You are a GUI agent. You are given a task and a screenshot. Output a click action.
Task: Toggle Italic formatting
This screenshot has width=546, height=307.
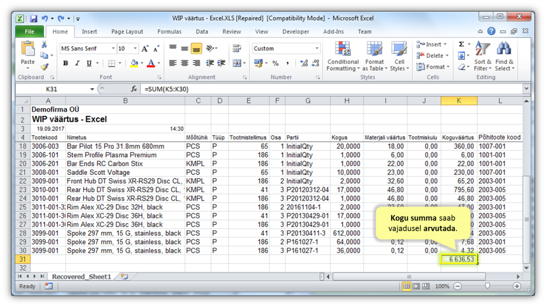coord(77,63)
